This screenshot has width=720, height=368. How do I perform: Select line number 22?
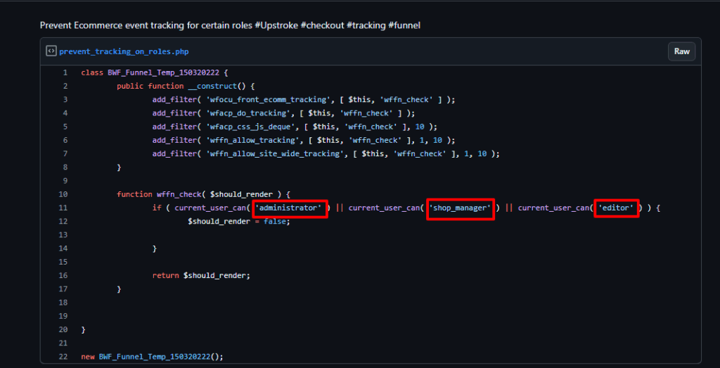pyautogui.click(x=63, y=357)
